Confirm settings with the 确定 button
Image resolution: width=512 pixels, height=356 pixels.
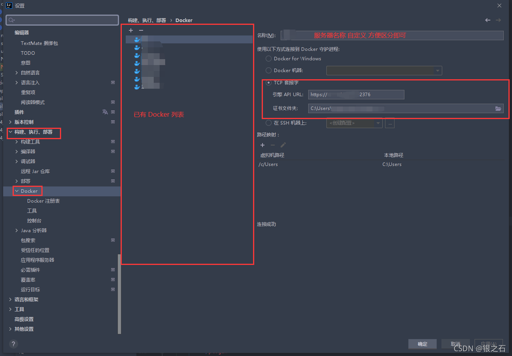[x=423, y=344]
